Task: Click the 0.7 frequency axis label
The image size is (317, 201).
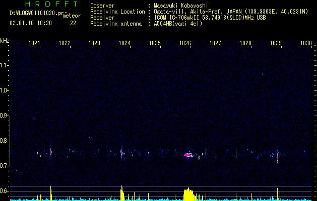Action: coord(4,166)
